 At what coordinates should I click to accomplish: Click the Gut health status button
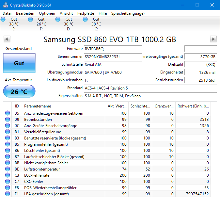point(19,63)
